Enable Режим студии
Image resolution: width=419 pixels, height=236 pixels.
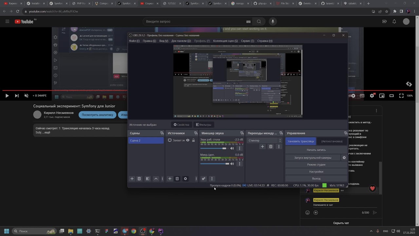tap(316, 165)
